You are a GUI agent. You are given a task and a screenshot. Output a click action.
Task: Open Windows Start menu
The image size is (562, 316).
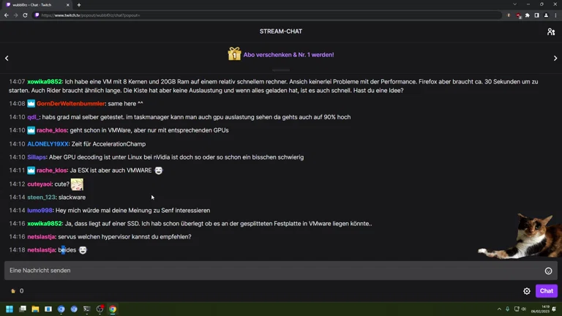coord(10,309)
